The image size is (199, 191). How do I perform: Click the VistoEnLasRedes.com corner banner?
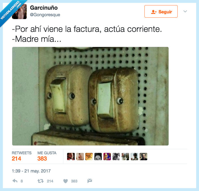pos(11,11)
